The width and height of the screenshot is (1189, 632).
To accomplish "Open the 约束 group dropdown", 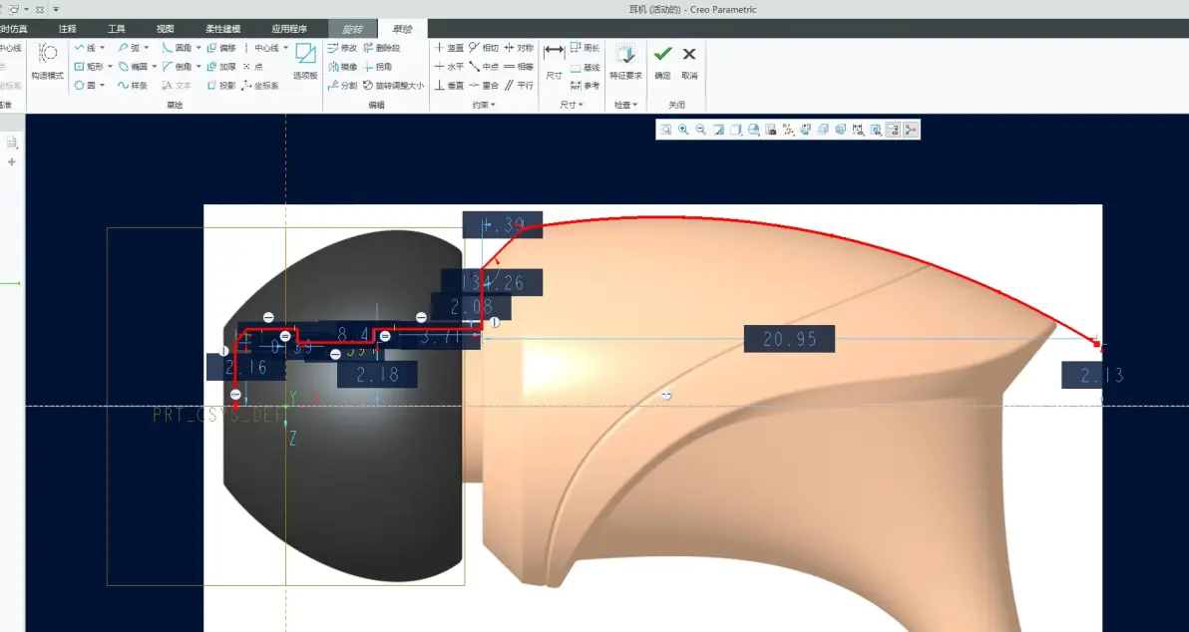I will click(484, 106).
